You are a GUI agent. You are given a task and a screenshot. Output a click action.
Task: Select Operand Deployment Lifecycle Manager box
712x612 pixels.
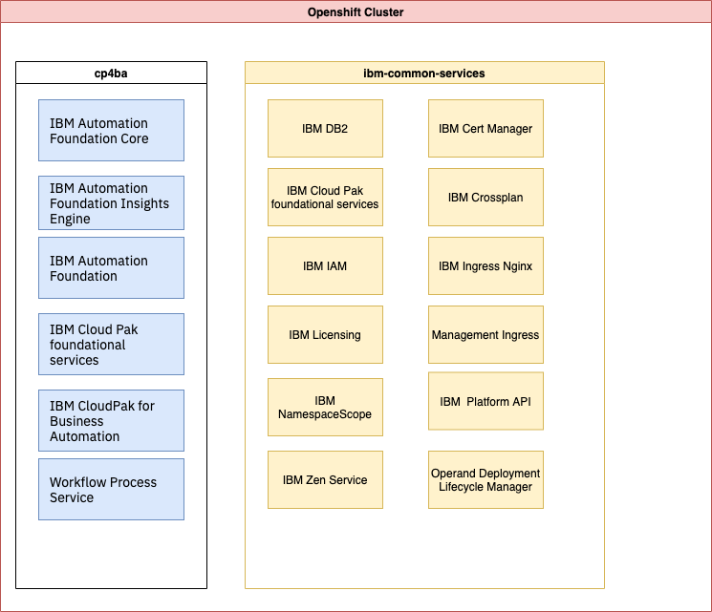pos(485,480)
